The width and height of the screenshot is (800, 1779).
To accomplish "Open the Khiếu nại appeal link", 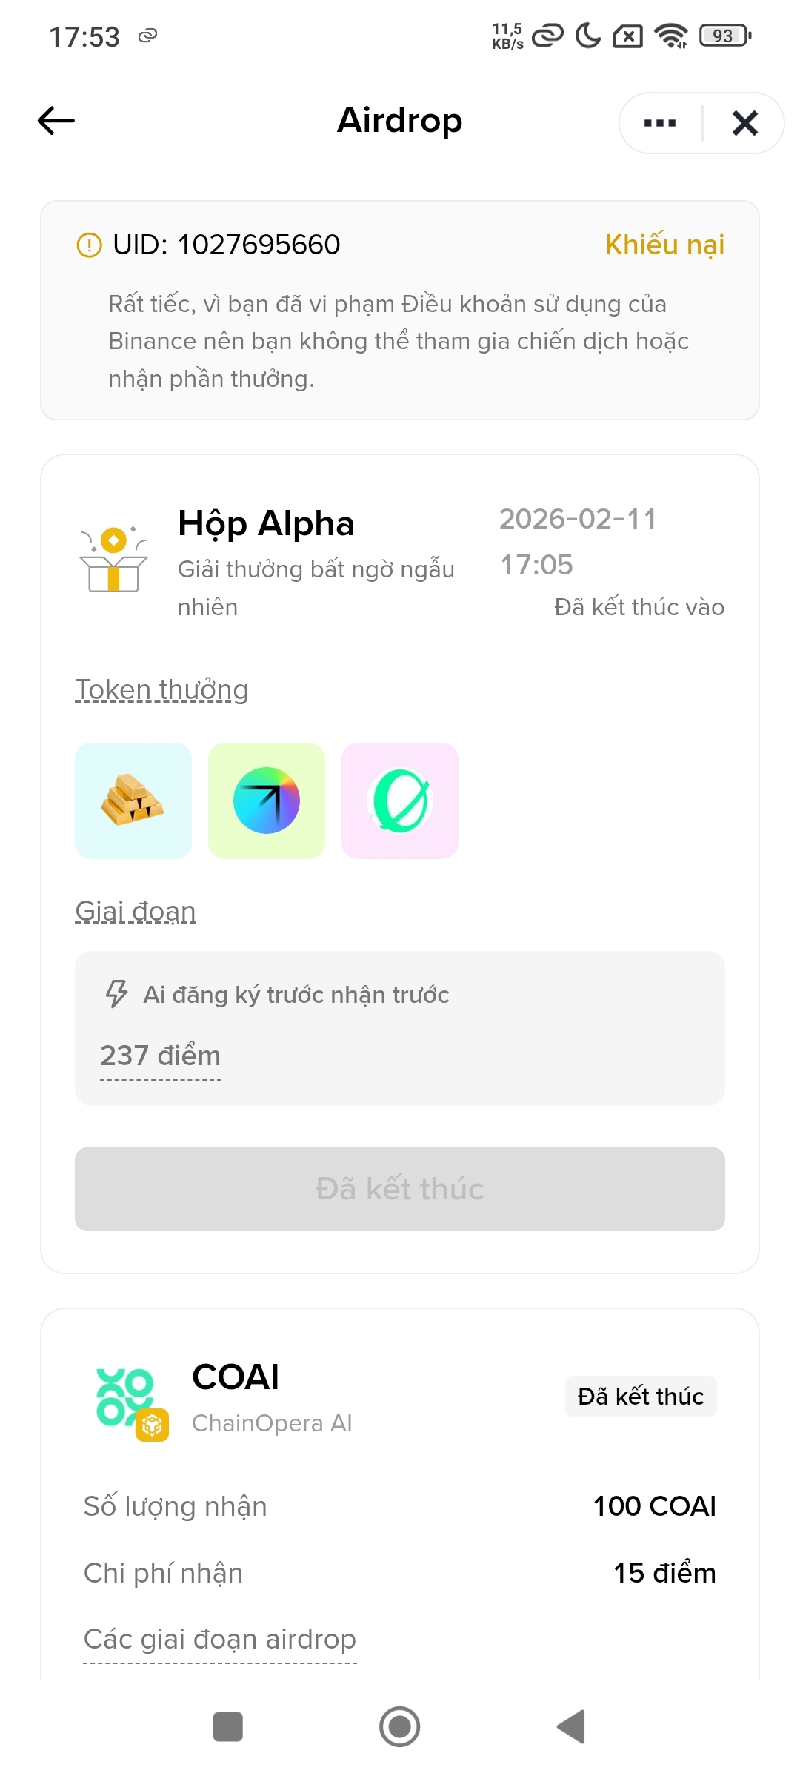I will click(x=664, y=245).
